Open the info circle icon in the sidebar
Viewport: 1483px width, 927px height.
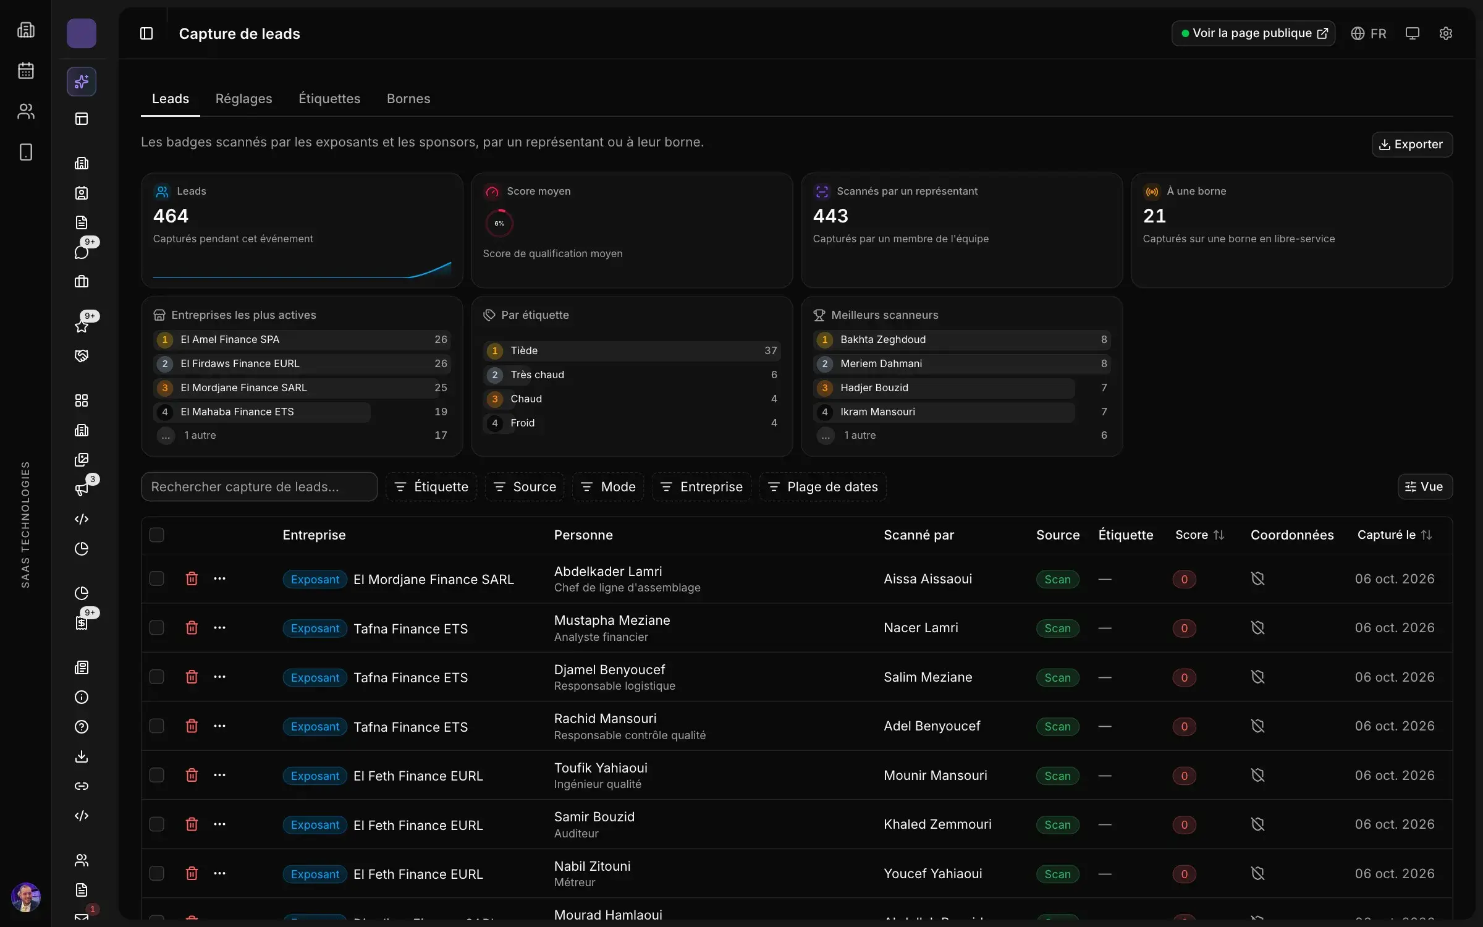pos(82,697)
